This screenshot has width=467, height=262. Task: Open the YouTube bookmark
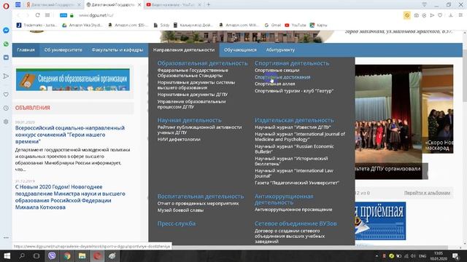point(296,25)
